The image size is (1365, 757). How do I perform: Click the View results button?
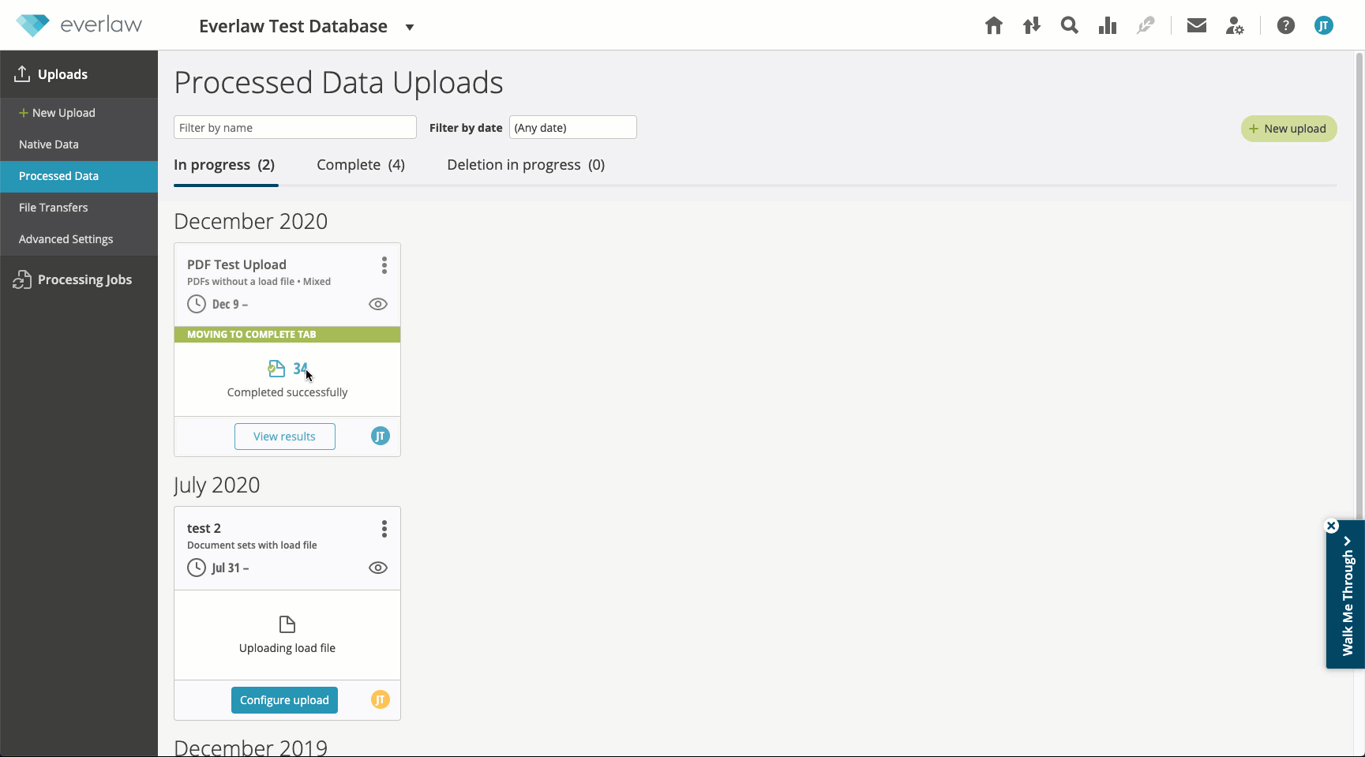click(x=285, y=437)
